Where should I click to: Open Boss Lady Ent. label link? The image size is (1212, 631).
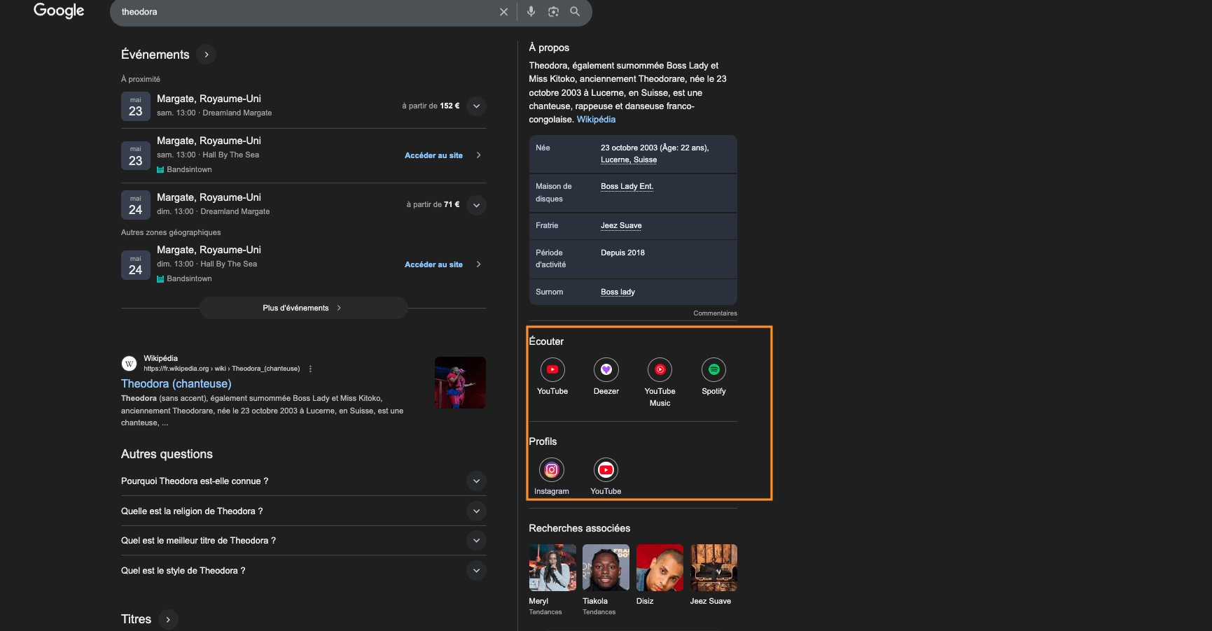pos(627,186)
